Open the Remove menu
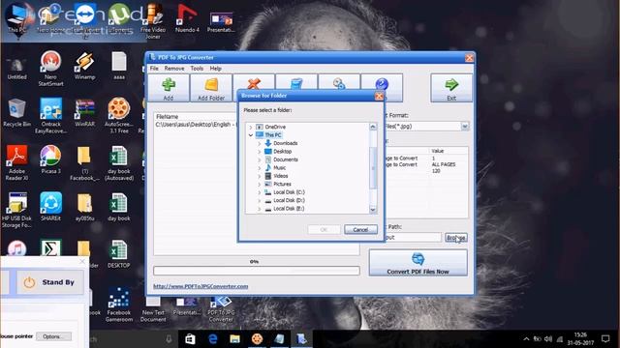The height and width of the screenshot is (348, 620). click(x=174, y=69)
